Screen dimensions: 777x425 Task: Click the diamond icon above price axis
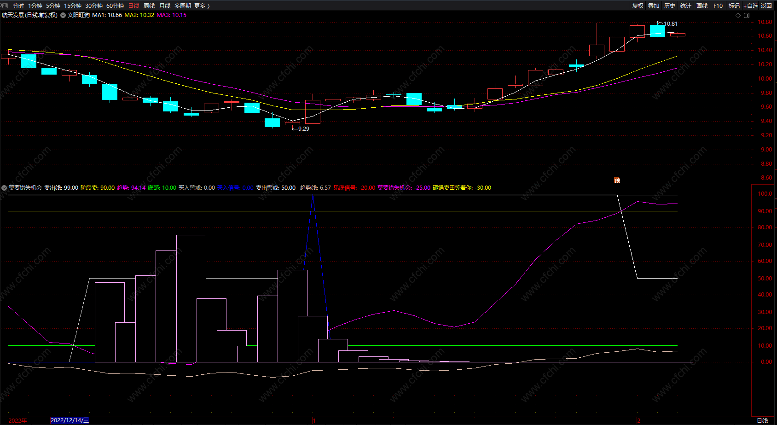[x=738, y=15]
